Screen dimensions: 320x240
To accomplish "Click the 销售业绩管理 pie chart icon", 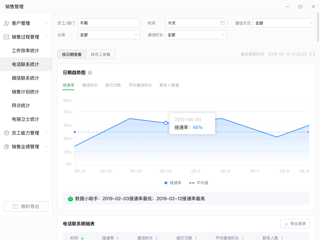I will tap(6, 147).
